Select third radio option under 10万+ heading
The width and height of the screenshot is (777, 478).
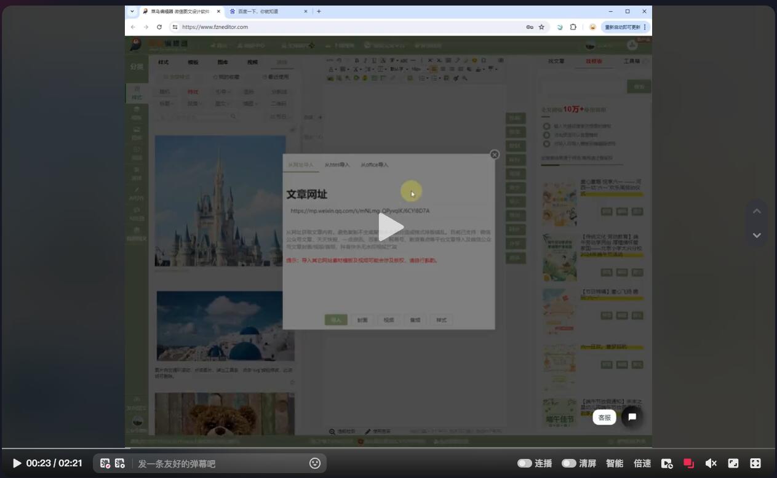pos(546,143)
